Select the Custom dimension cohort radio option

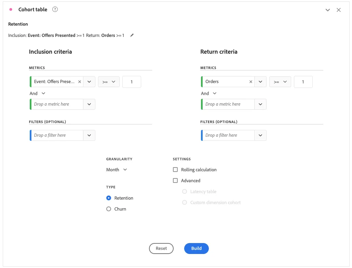click(x=185, y=202)
